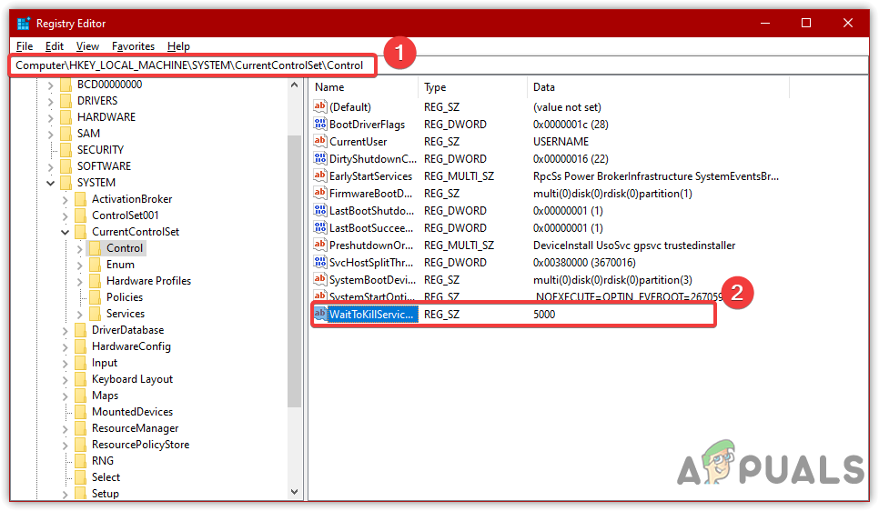Click the DWORD icon beside DirtyShutdownC...

320,158
